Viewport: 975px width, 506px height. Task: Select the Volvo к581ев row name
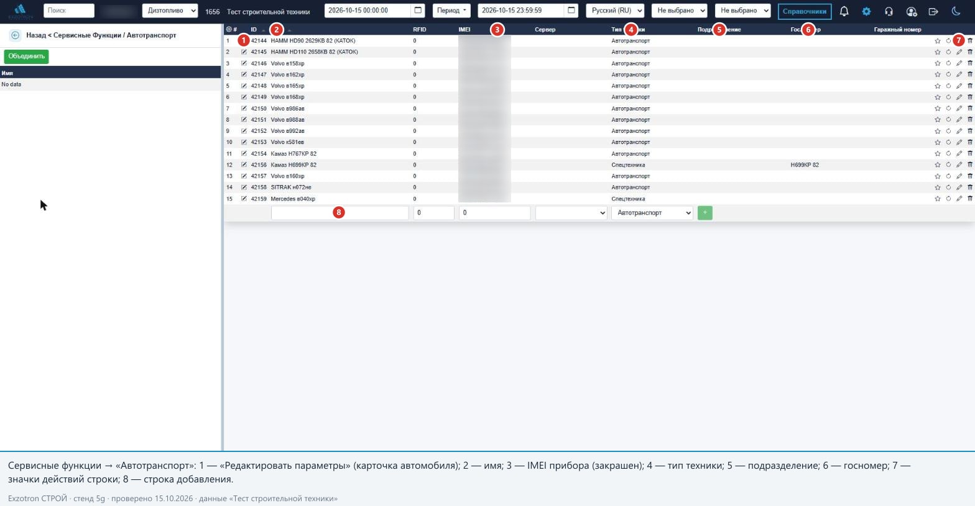[x=287, y=143]
